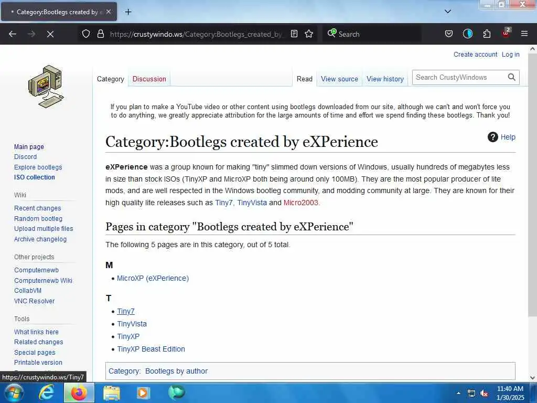Click the scrollbar down arrow
Screen dimensions: 537x403
(x=532, y=378)
